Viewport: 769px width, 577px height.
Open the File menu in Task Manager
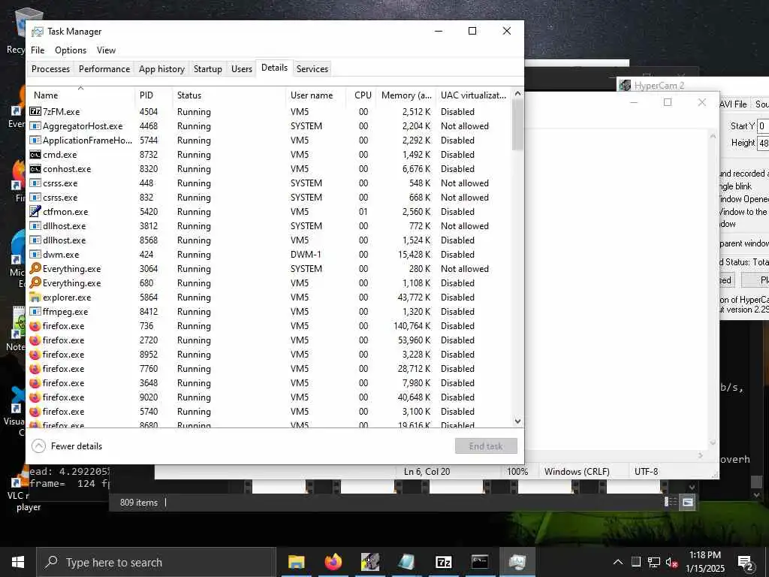click(x=38, y=50)
